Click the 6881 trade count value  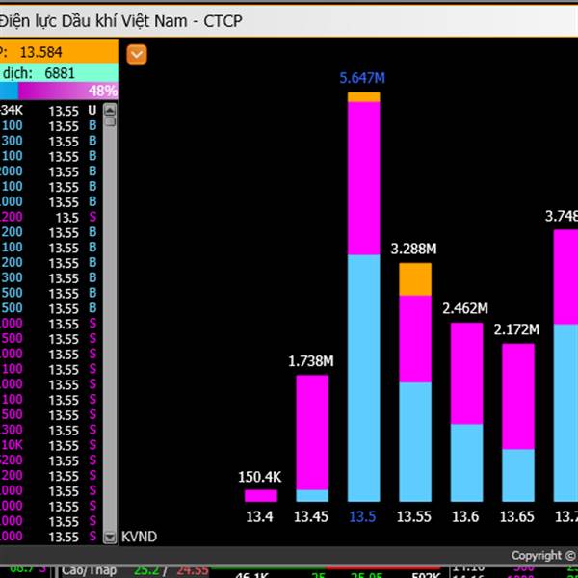pos(60,73)
